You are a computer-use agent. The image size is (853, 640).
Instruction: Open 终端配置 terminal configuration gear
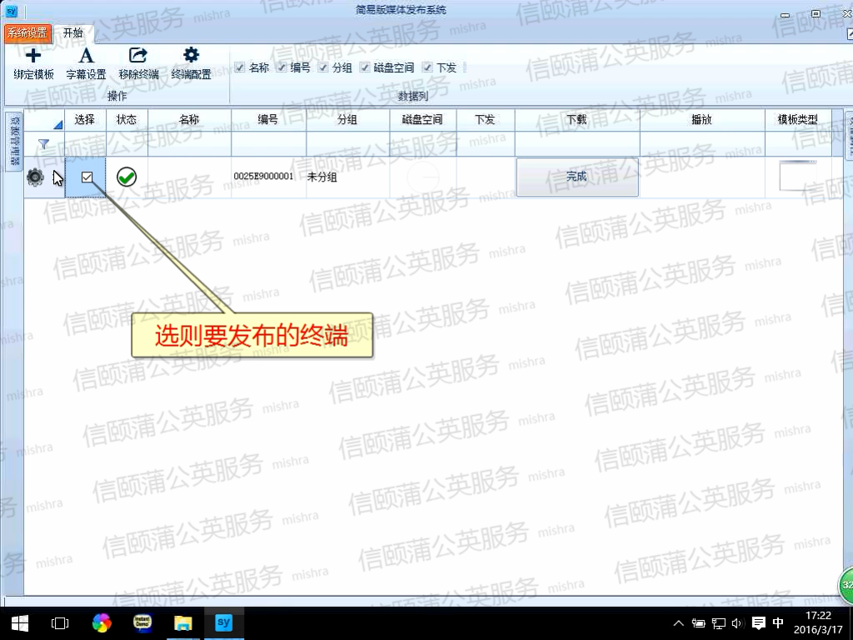[191, 57]
